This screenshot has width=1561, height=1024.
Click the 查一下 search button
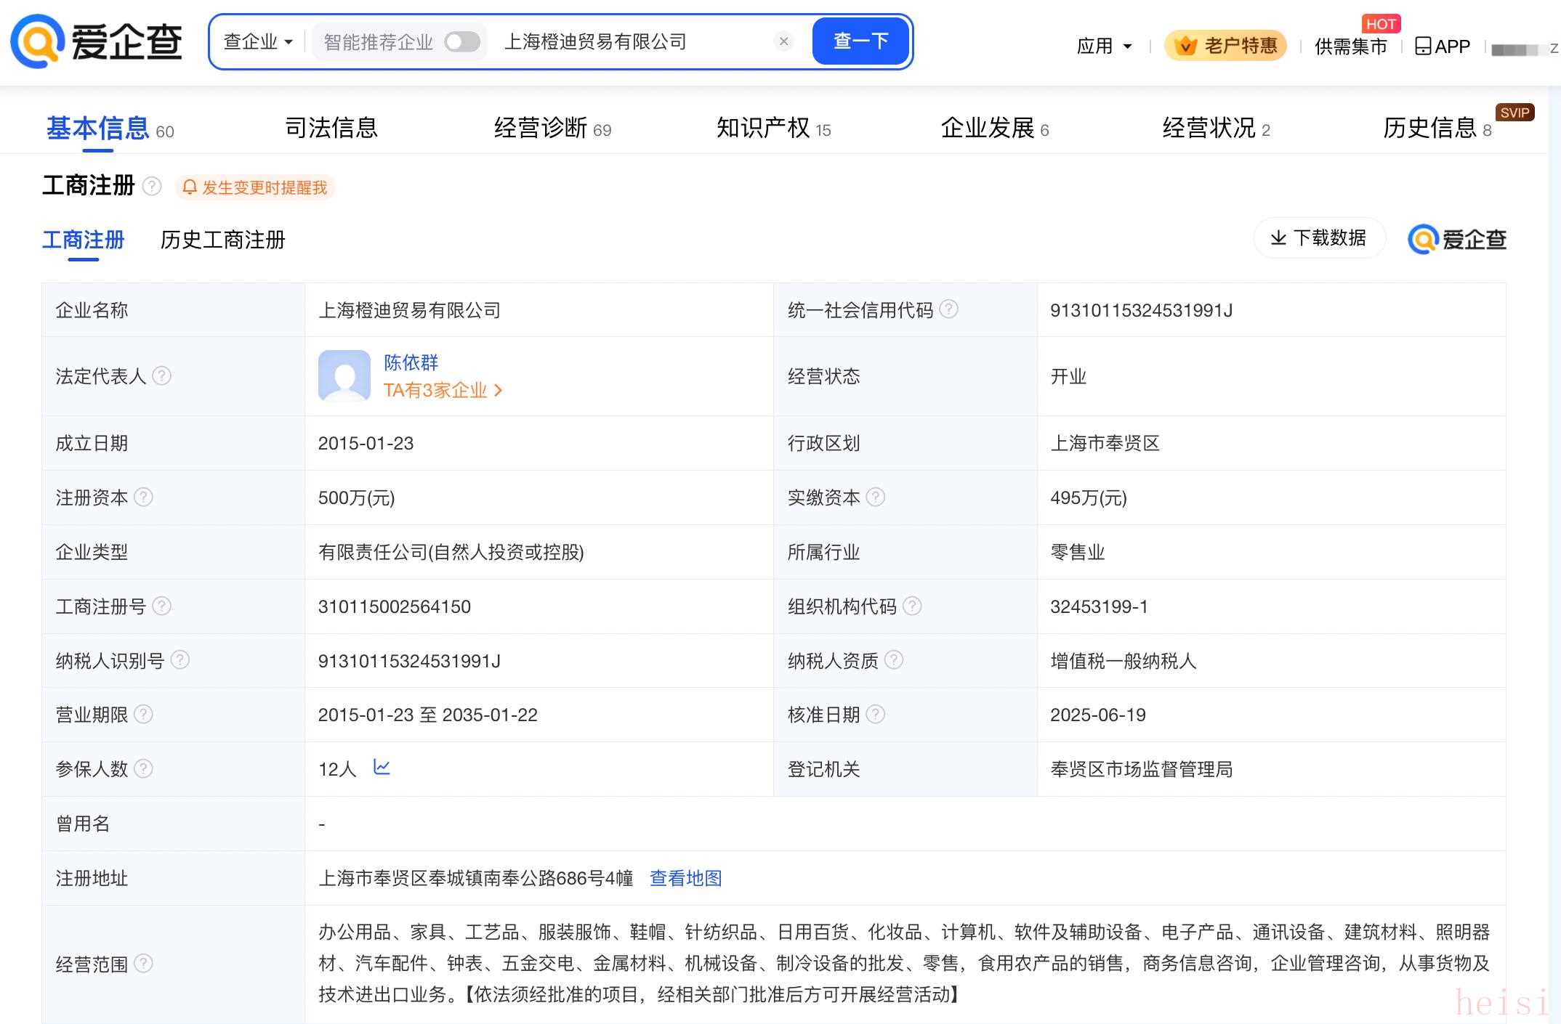[860, 41]
